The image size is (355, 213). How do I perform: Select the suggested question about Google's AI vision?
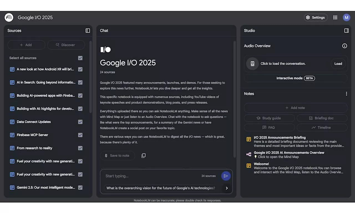[161, 188]
